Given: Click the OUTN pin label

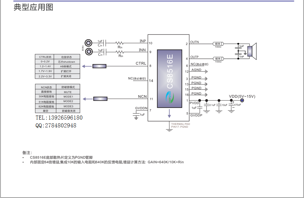Looking at the screenshot, I should 195,42.
